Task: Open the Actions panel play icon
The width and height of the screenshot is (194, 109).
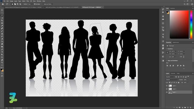Action: pyautogui.click(x=163, y=12)
